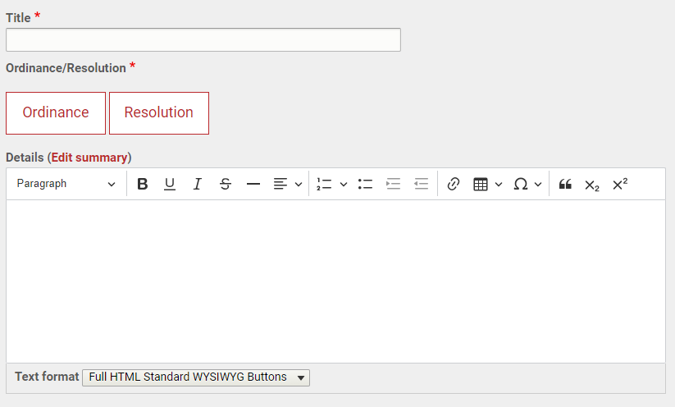
Task: Focus the Title input field
Action: click(x=203, y=39)
